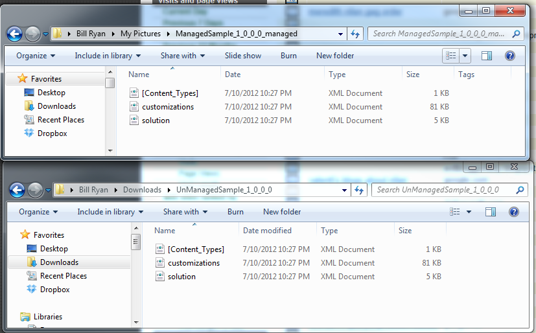The height and width of the screenshot is (333, 536).
Task: Select Favorites in ManagedSample window sidebar
Action: coord(46,79)
